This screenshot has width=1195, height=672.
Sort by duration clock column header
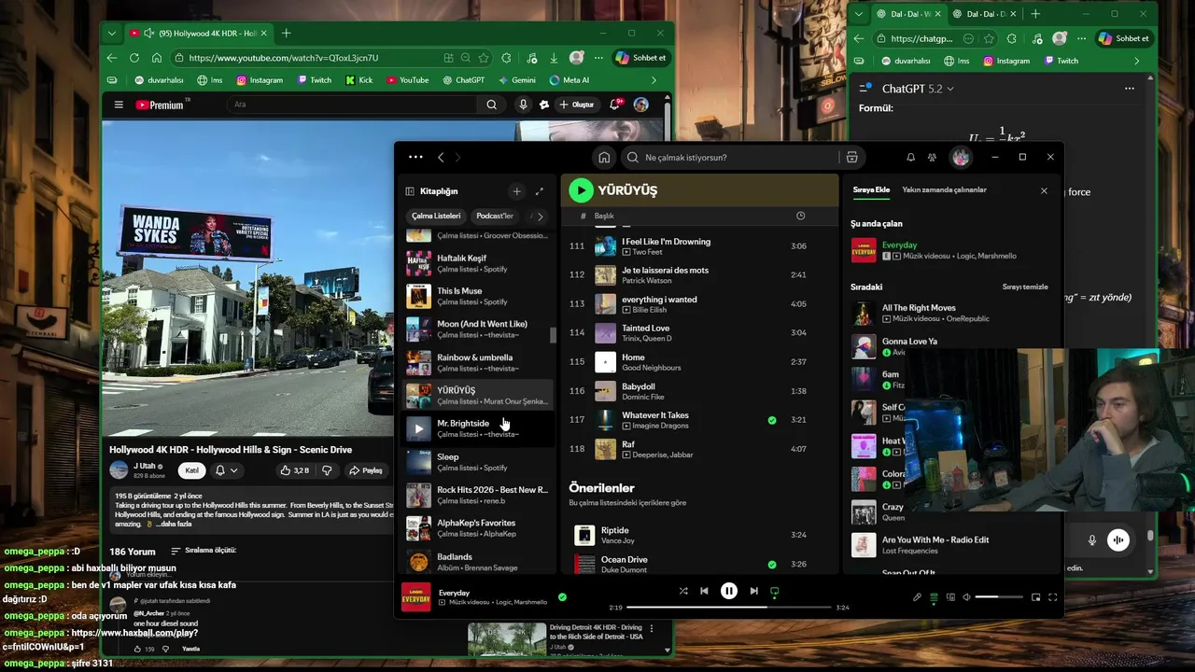800,216
